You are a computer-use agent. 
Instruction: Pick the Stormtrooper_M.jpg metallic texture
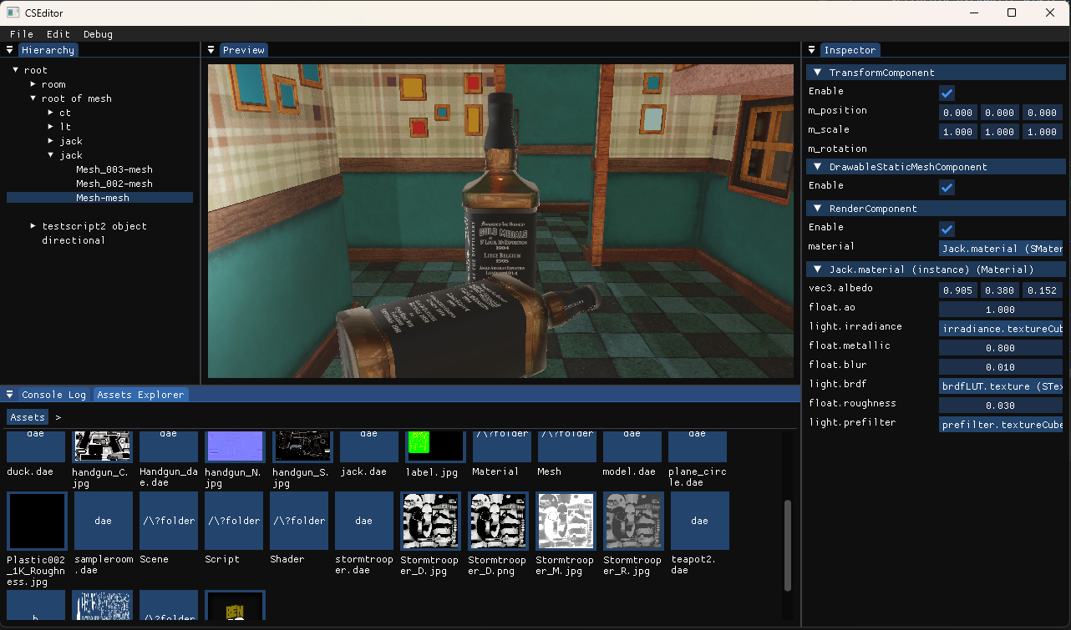coord(565,521)
